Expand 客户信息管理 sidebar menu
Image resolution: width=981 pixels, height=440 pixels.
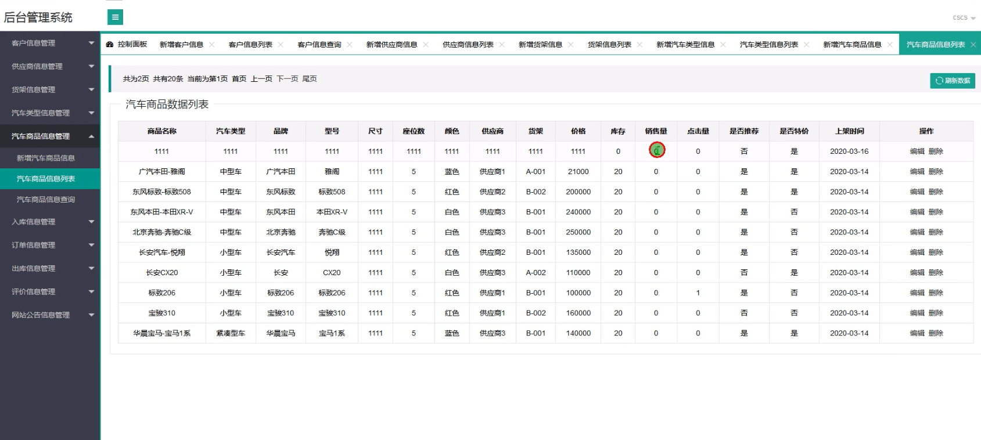(x=50, y=43)
